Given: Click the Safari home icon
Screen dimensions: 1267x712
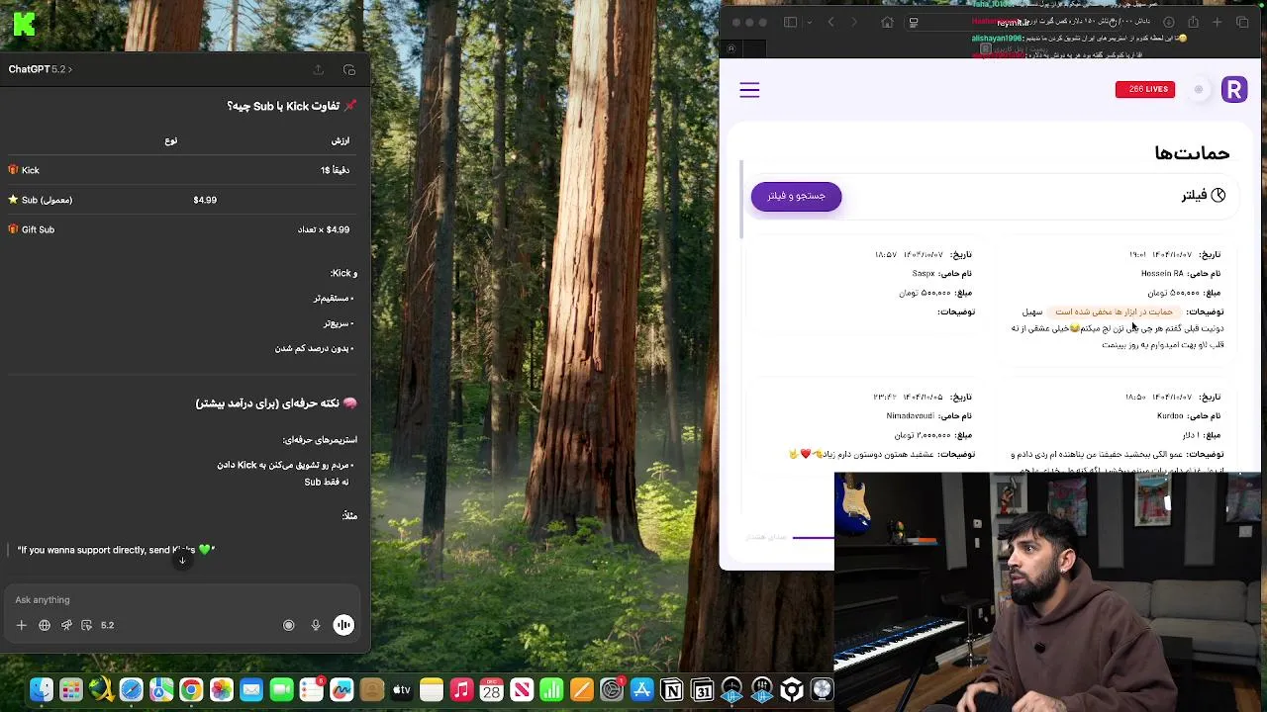Looking at the screenshot, I should [x=887, y=22].
